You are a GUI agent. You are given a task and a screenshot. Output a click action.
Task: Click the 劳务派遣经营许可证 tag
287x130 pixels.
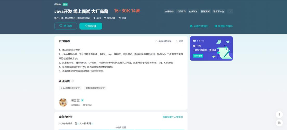point(95,88)
